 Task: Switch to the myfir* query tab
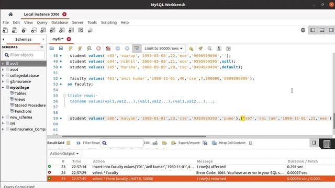[x=58, y=39]
